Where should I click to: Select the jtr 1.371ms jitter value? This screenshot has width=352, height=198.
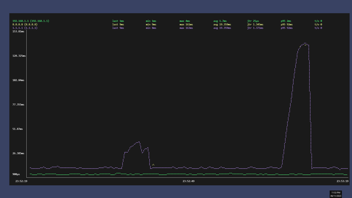(255, 28)
